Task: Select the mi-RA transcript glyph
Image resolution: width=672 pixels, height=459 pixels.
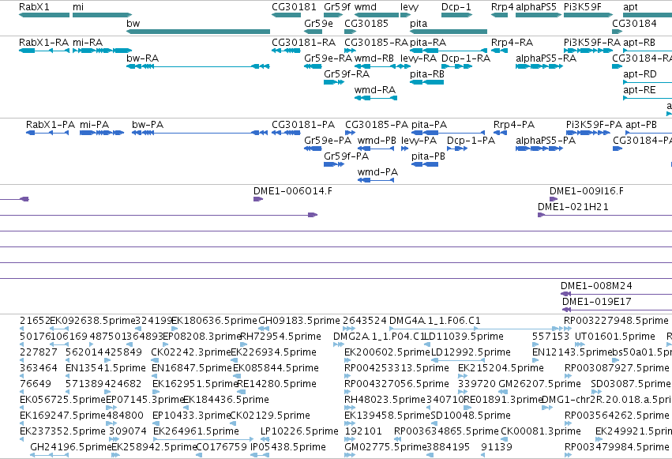Action: coord(102,51)
